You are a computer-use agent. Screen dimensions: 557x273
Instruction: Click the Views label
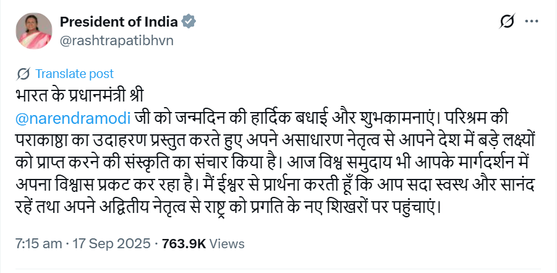pos(227,244)
